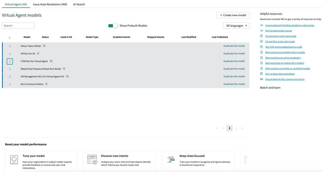Open the Issue Auto Resolution (IAR) tab
322x172 pixels.
pos(50,4)
